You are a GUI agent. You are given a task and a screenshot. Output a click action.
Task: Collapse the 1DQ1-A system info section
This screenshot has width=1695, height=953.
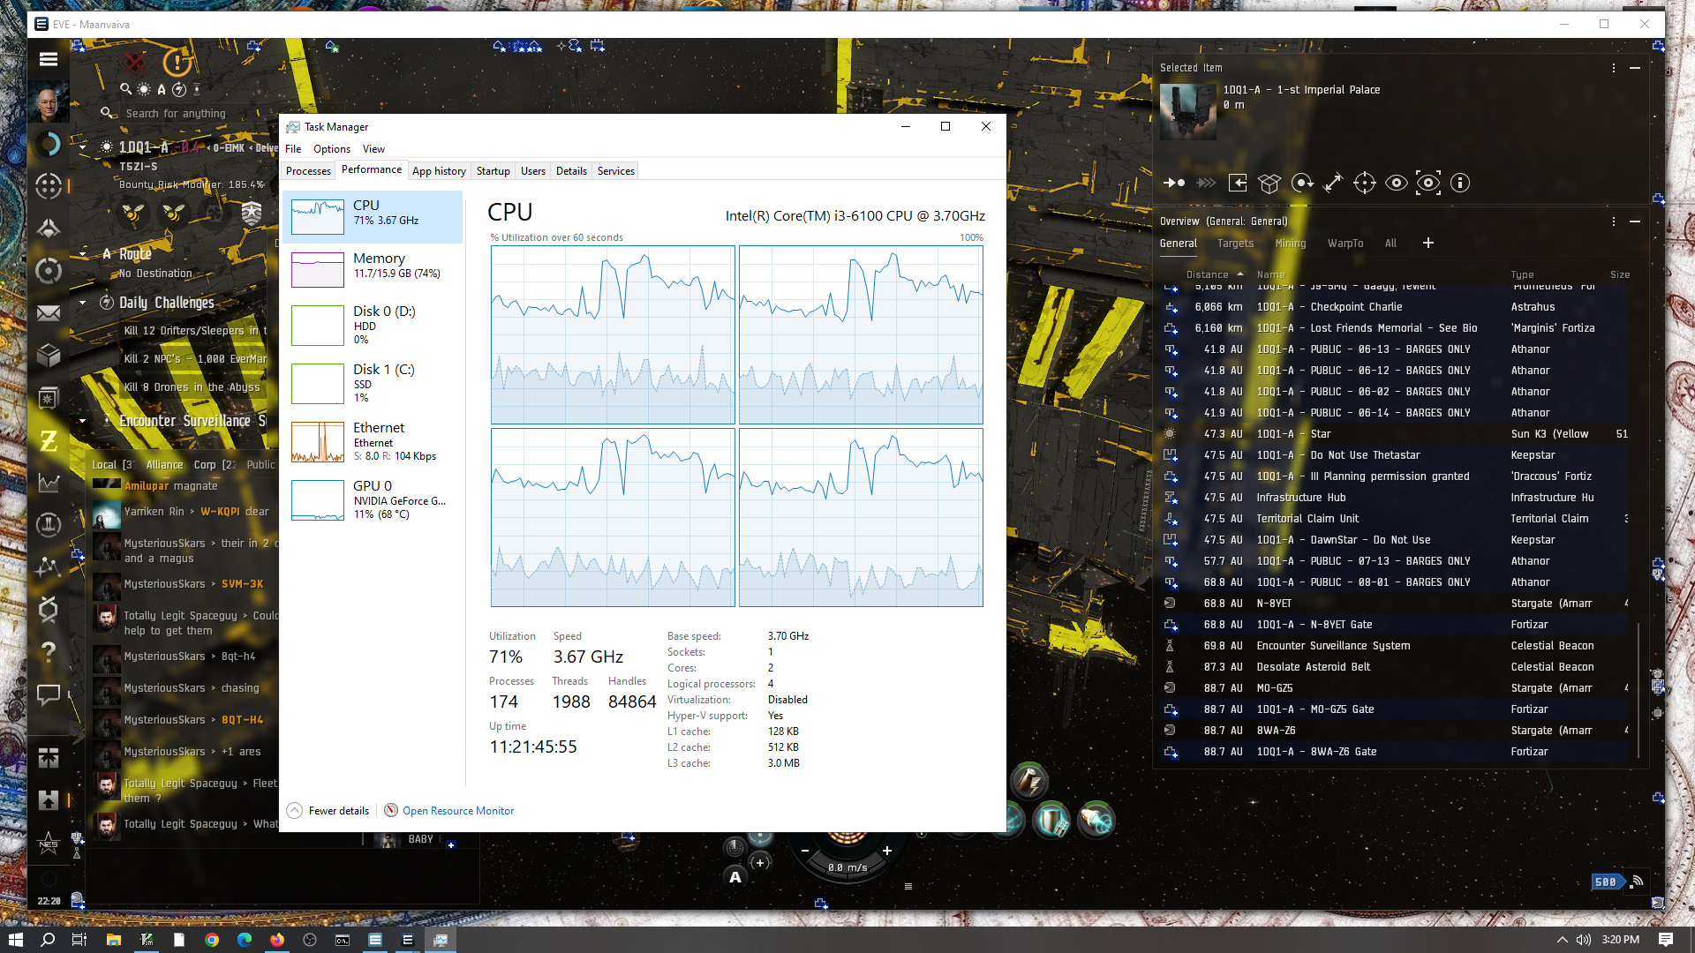[x=83, y=147]
